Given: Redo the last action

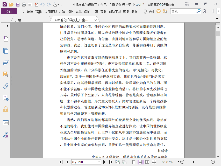Looking at the screenshot, I should (49, 5).
